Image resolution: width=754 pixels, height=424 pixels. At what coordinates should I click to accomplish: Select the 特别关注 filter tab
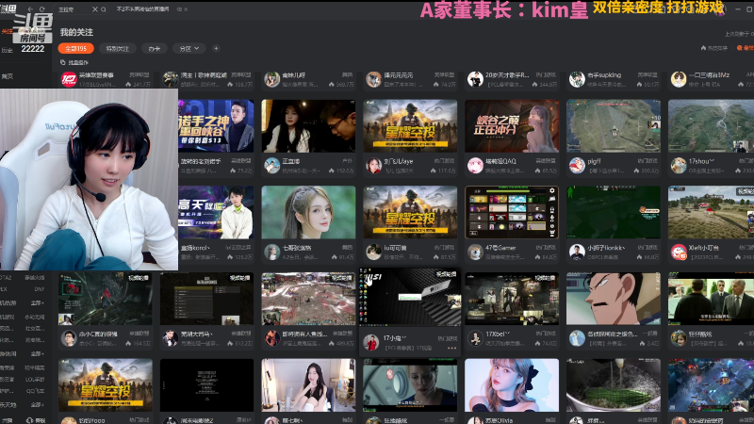[117, 49]
